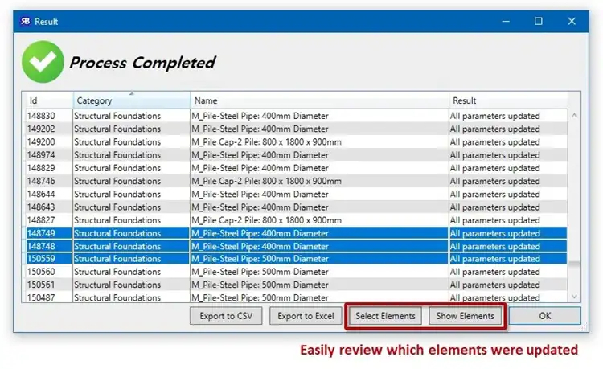Viewport: 603px width, 369px height.
Task: Minimize the Result window
Action: [506, 21]
